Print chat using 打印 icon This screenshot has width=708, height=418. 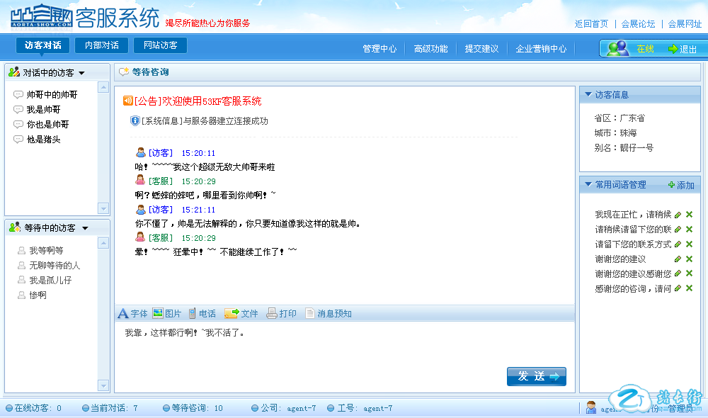tap(281, 314)
